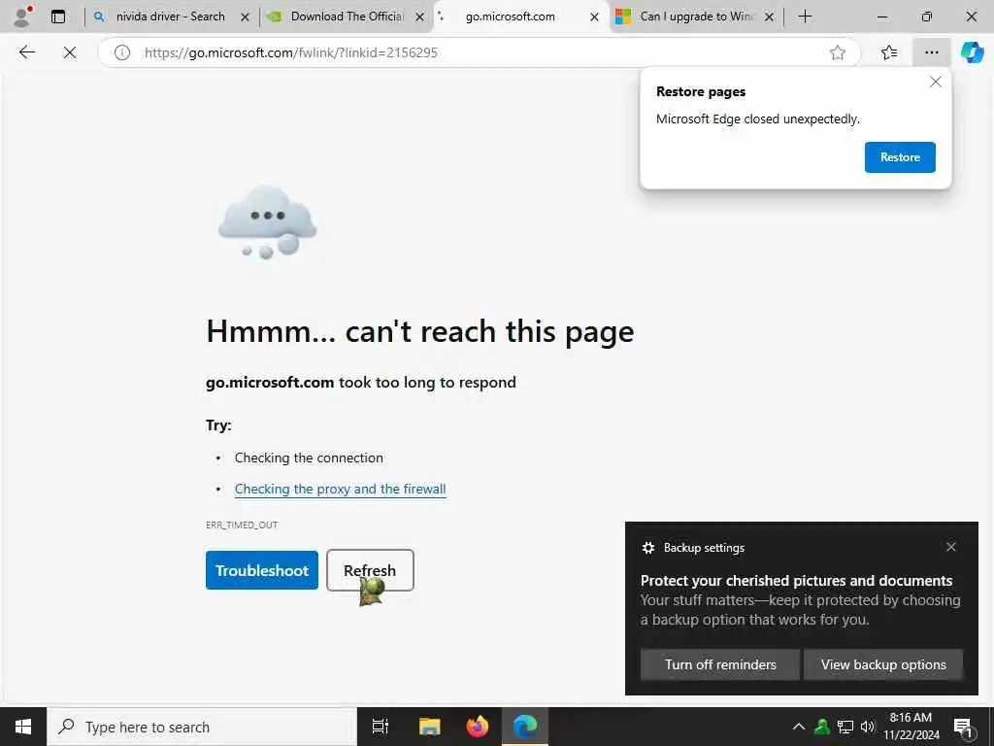
Task: Open the Edge profile icon
Action: point(22,17)
